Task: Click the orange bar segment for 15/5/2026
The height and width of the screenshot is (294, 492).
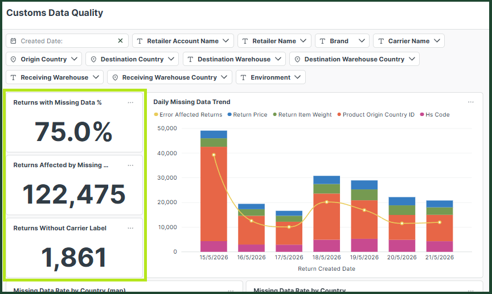Action: [x=214, y=194]
